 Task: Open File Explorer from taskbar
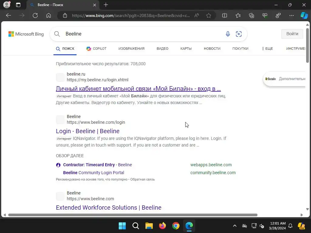point(149,226)
